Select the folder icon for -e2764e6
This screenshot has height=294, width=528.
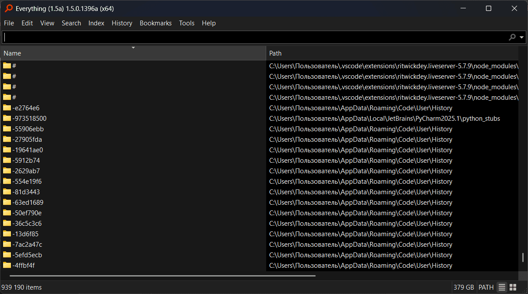[7, 108]
